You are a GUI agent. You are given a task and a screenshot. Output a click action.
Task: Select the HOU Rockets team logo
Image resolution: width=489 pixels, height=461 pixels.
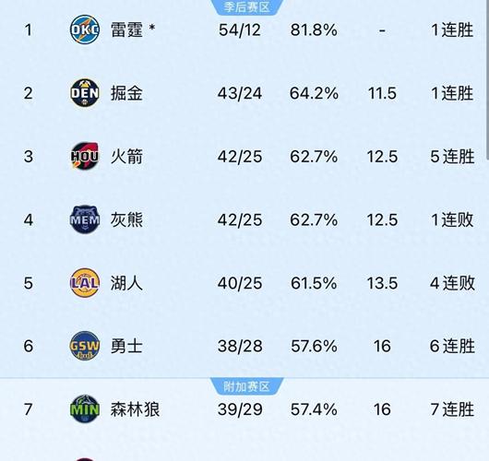[x=85, y=157]
